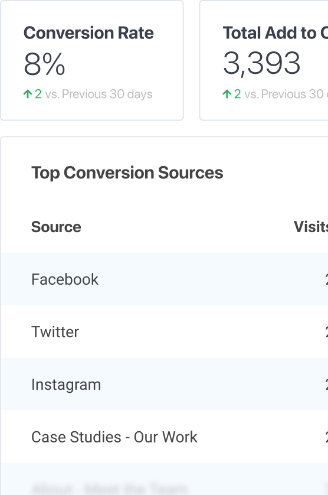Select the 3,393 total value
This screenshot has height=495, width=328.
(x=261, y=63)
